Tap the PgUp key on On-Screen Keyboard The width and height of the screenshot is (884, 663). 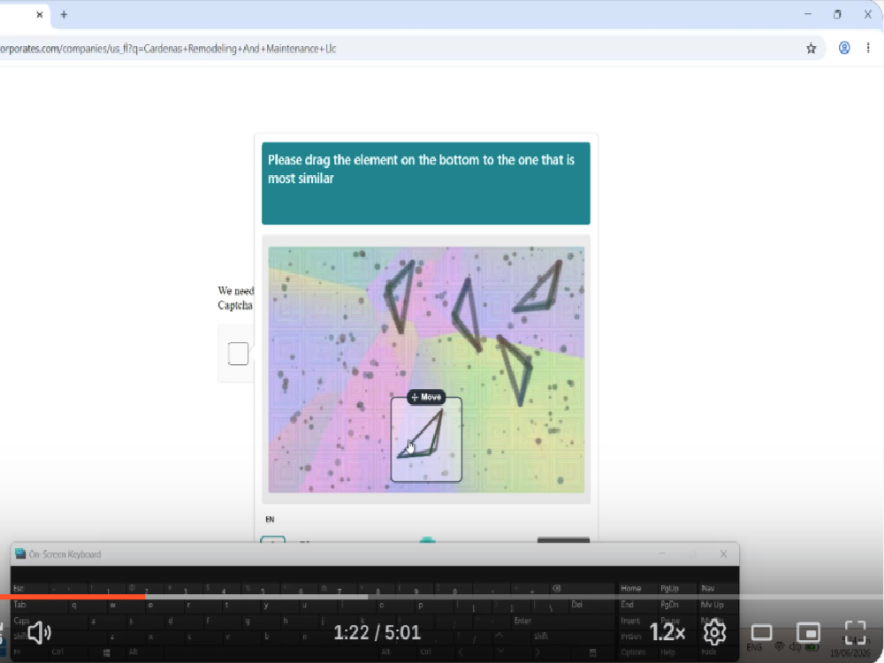pos(669,588)
